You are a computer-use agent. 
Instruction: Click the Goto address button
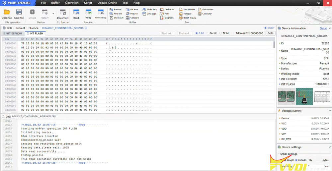click(x=271, y=33)
